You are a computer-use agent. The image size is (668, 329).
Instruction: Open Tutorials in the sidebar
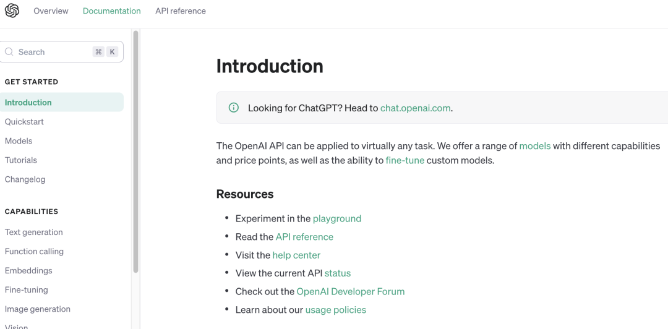click(21, 160)
